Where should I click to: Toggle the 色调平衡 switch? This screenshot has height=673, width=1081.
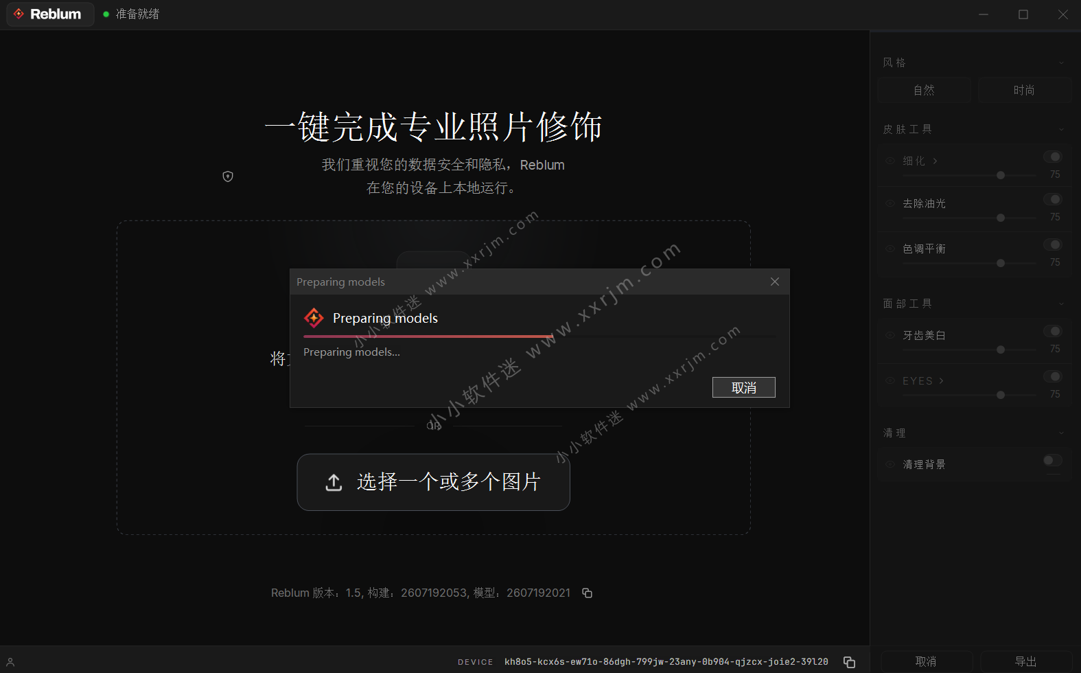(1053, 244)
